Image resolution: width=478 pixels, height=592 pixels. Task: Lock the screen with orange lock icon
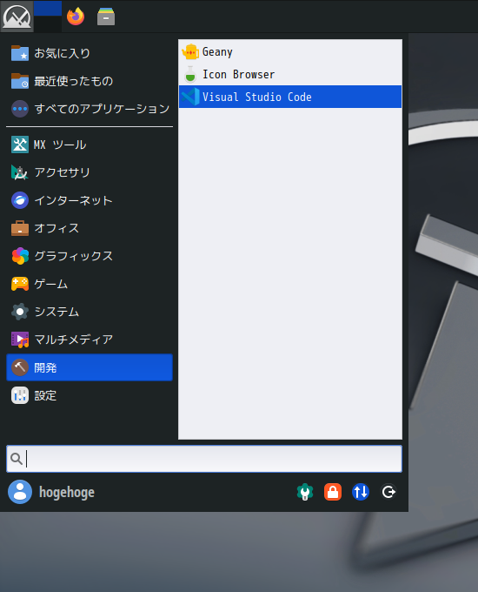[x=333, y=492]
